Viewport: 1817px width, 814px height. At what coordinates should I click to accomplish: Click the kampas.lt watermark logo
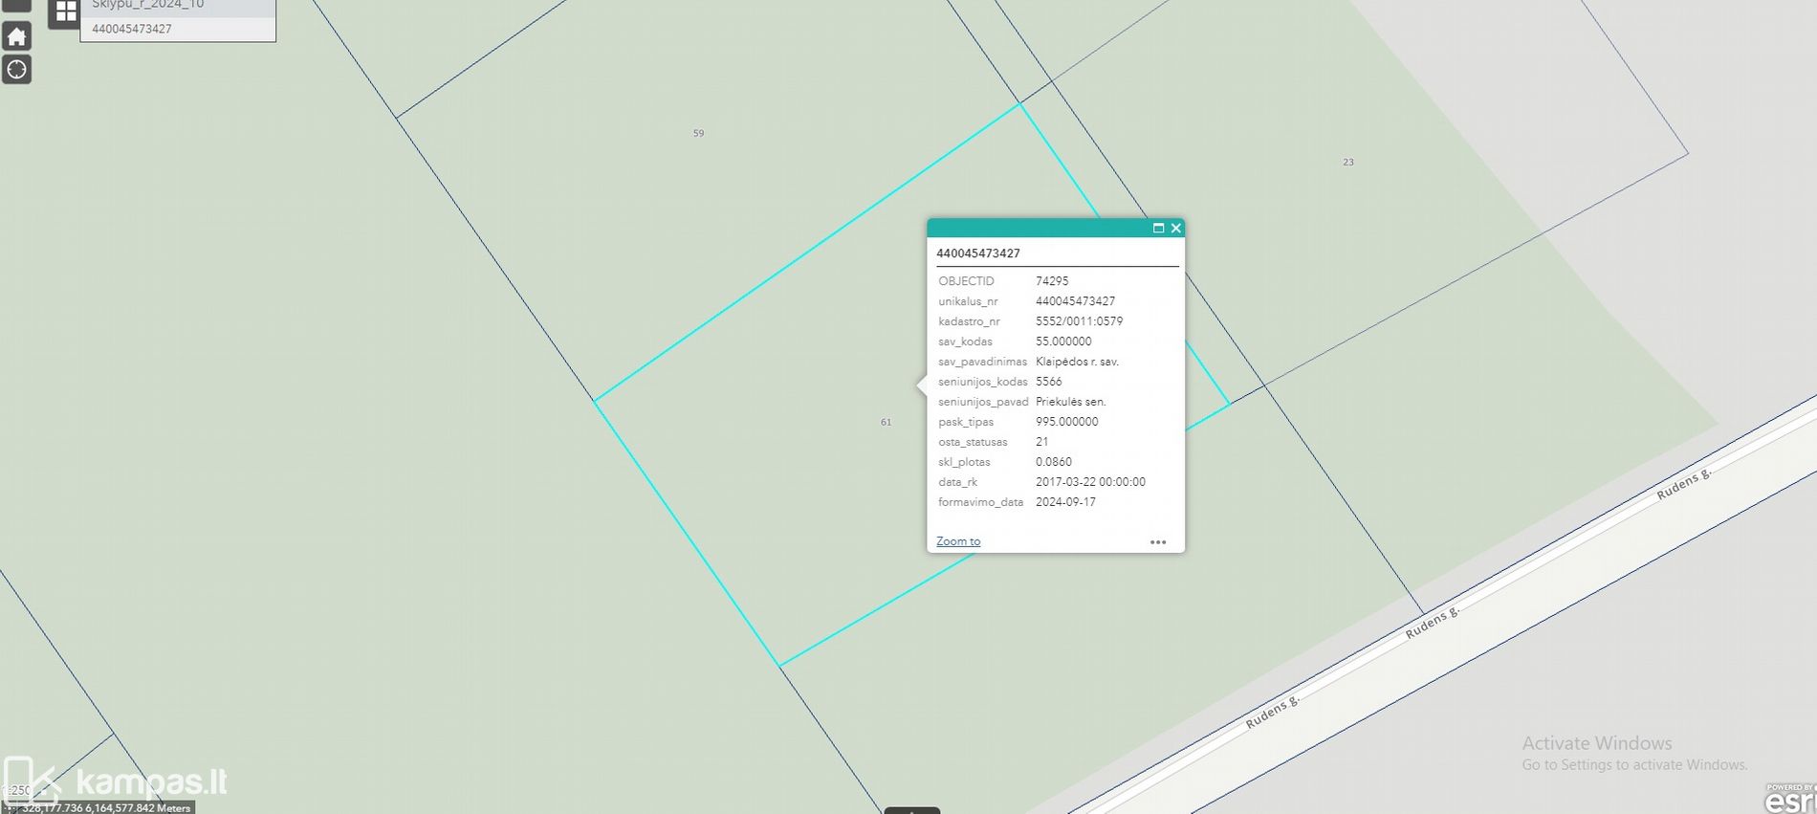tap(150, 781)
